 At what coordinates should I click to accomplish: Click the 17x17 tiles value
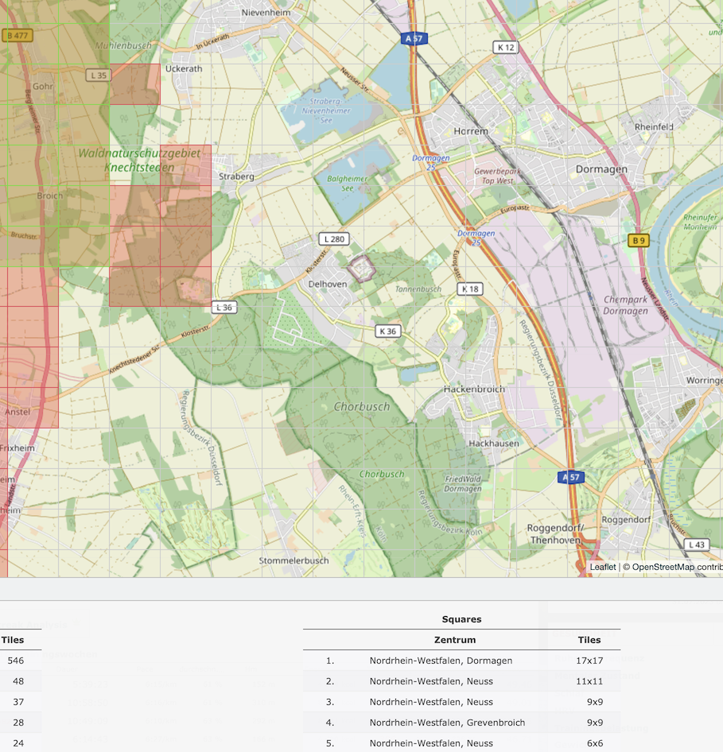coord(589,661)
